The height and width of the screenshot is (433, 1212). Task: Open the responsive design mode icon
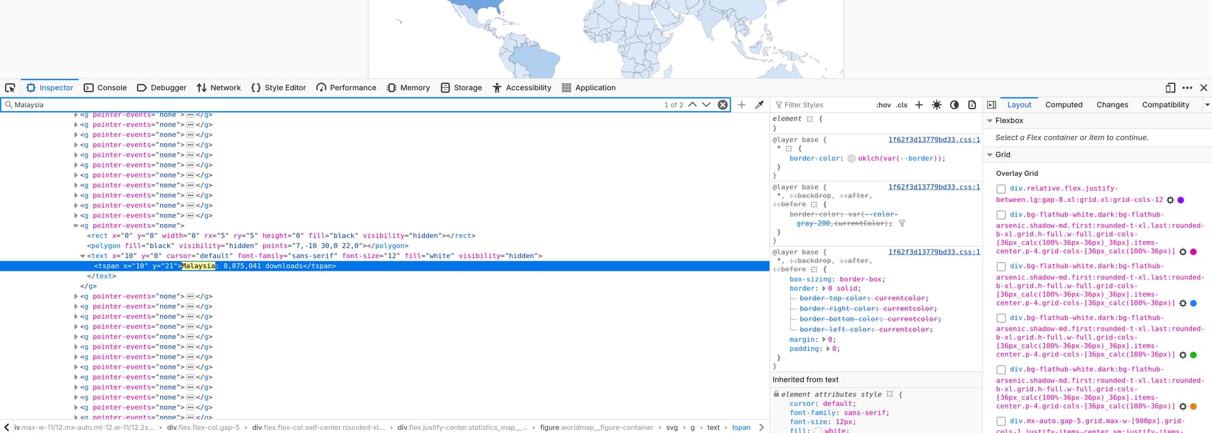1170,88
